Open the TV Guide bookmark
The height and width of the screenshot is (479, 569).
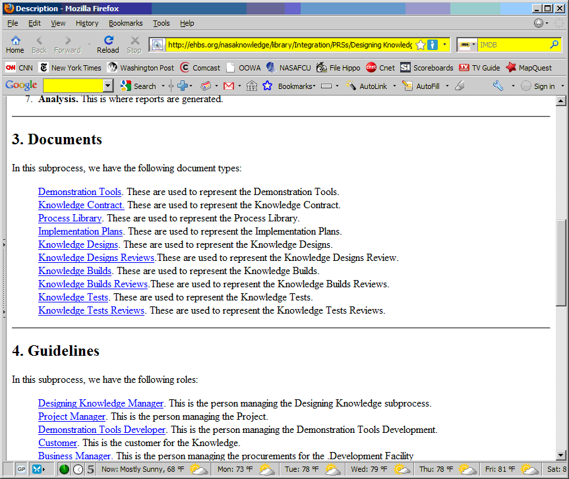click(x=479, y=68)
